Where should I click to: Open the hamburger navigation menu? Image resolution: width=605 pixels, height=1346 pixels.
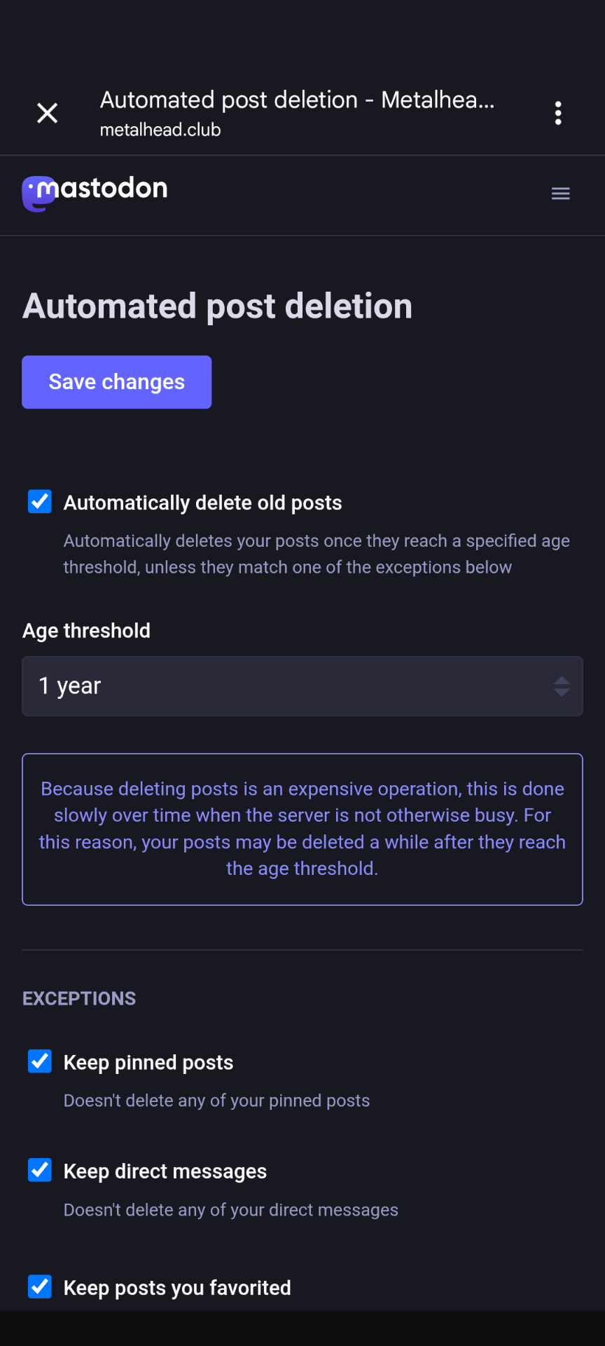[560, 193]
